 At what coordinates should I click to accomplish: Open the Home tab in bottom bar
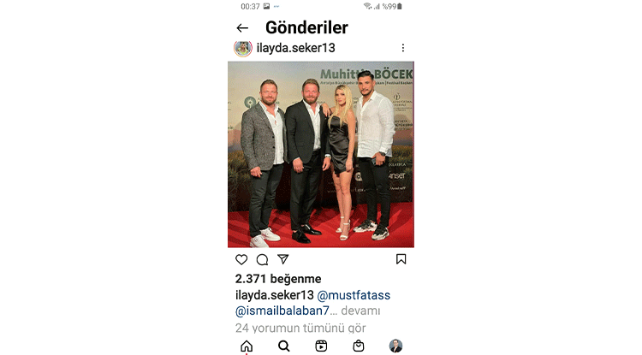(x=247, y=346)
